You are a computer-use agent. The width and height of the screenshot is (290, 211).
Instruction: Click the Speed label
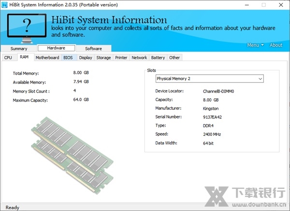[161, 134]
